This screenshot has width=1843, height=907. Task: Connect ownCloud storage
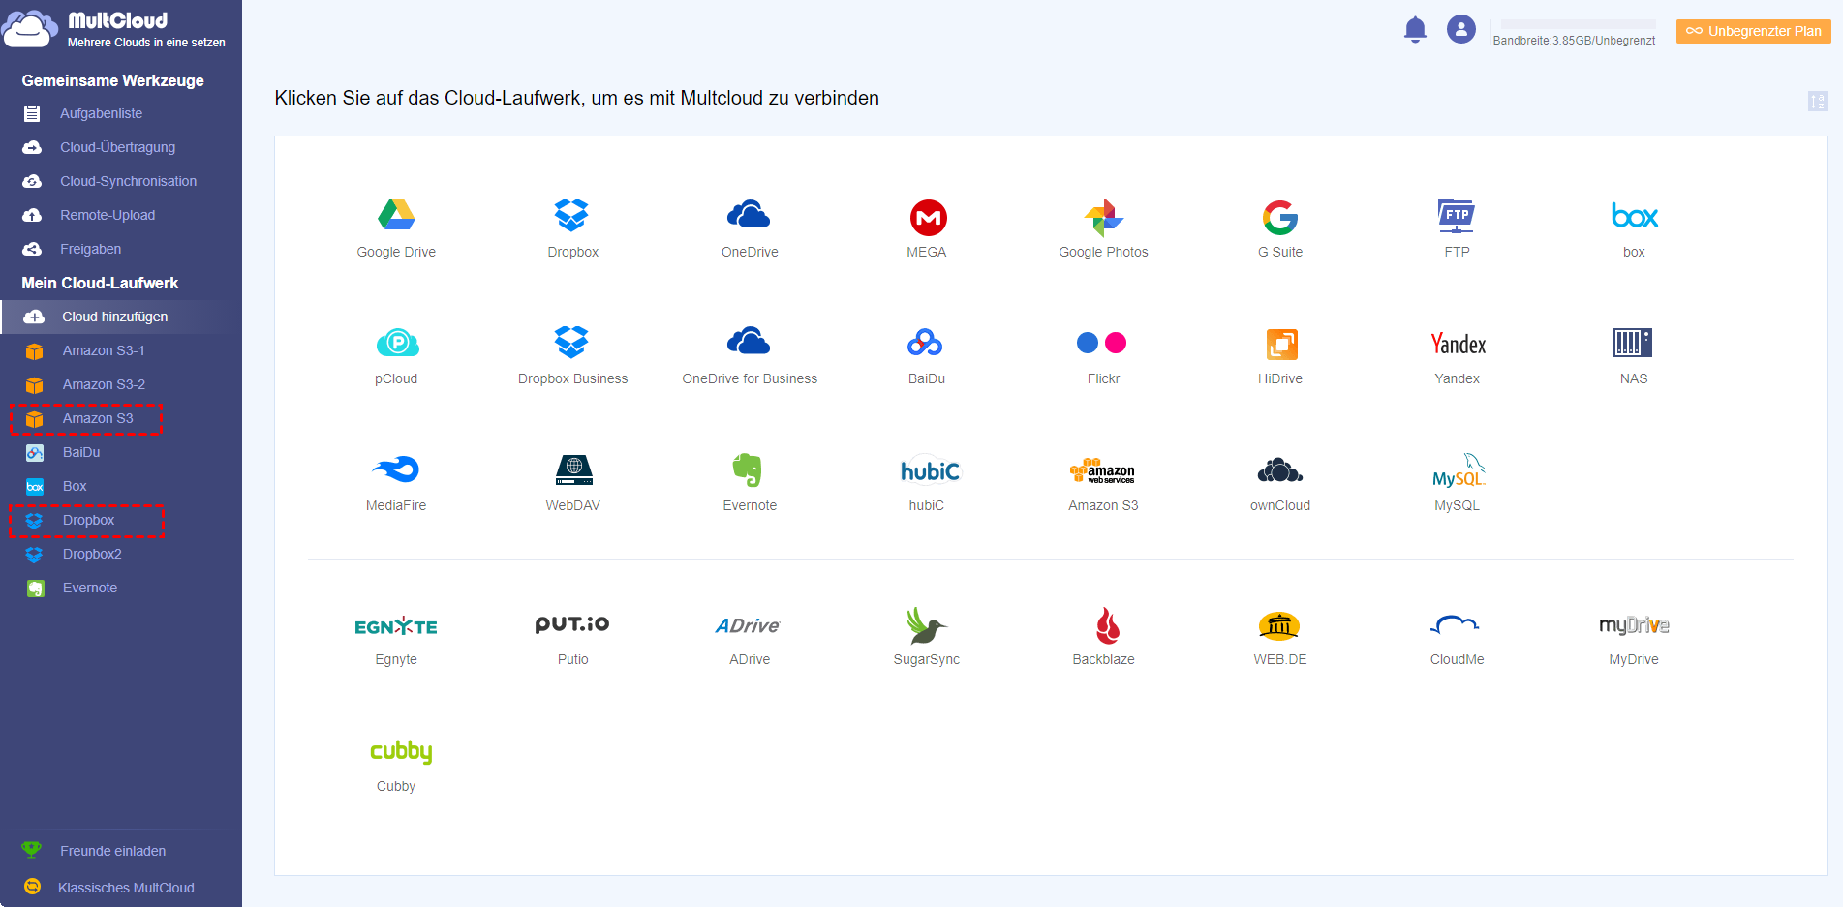click(1280, 482)
